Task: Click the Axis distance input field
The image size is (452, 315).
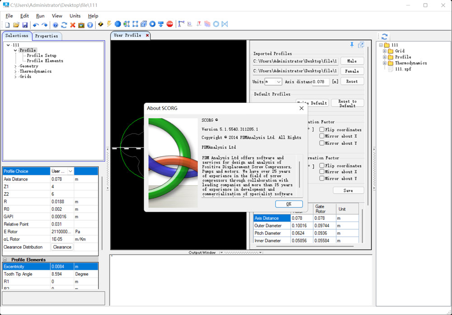Action: click(320, 82)
